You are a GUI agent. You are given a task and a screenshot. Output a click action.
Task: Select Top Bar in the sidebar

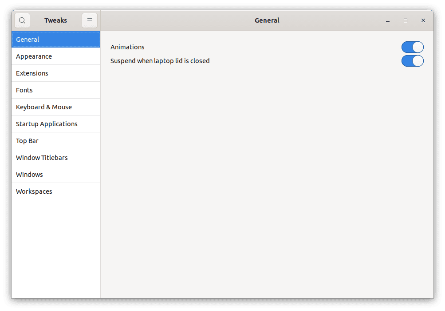(56, 141)
